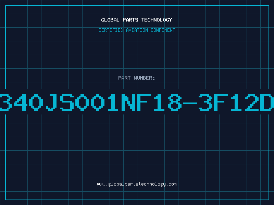Screen dimensions: 274x205
Task: Click the PART NUMBER: label
Action: [x=137, y=78]
